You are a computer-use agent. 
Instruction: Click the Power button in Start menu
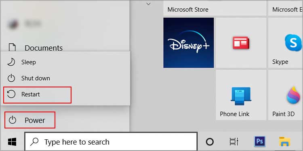(30, 120)
